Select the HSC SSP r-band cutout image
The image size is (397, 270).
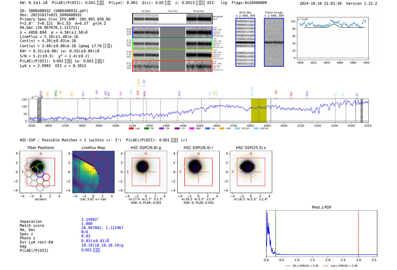tap(198, 172)
